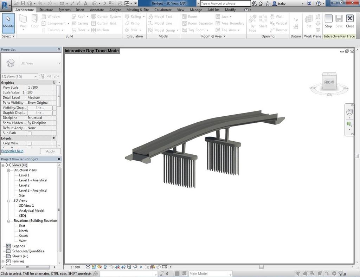Select the Analytical Model view in browser
Screen dimensions: 360x277
32,211
